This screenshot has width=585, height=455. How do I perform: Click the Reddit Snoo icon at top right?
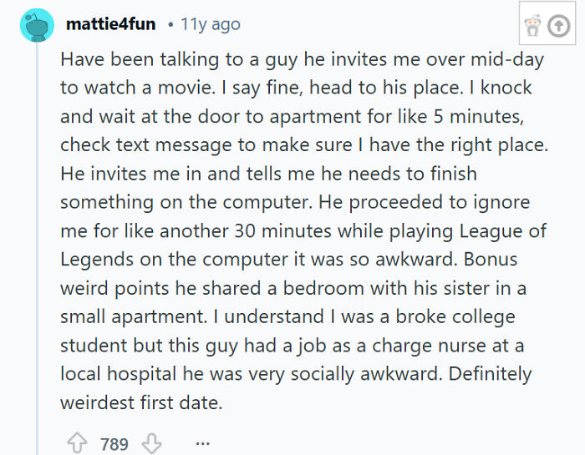(532, 26)
